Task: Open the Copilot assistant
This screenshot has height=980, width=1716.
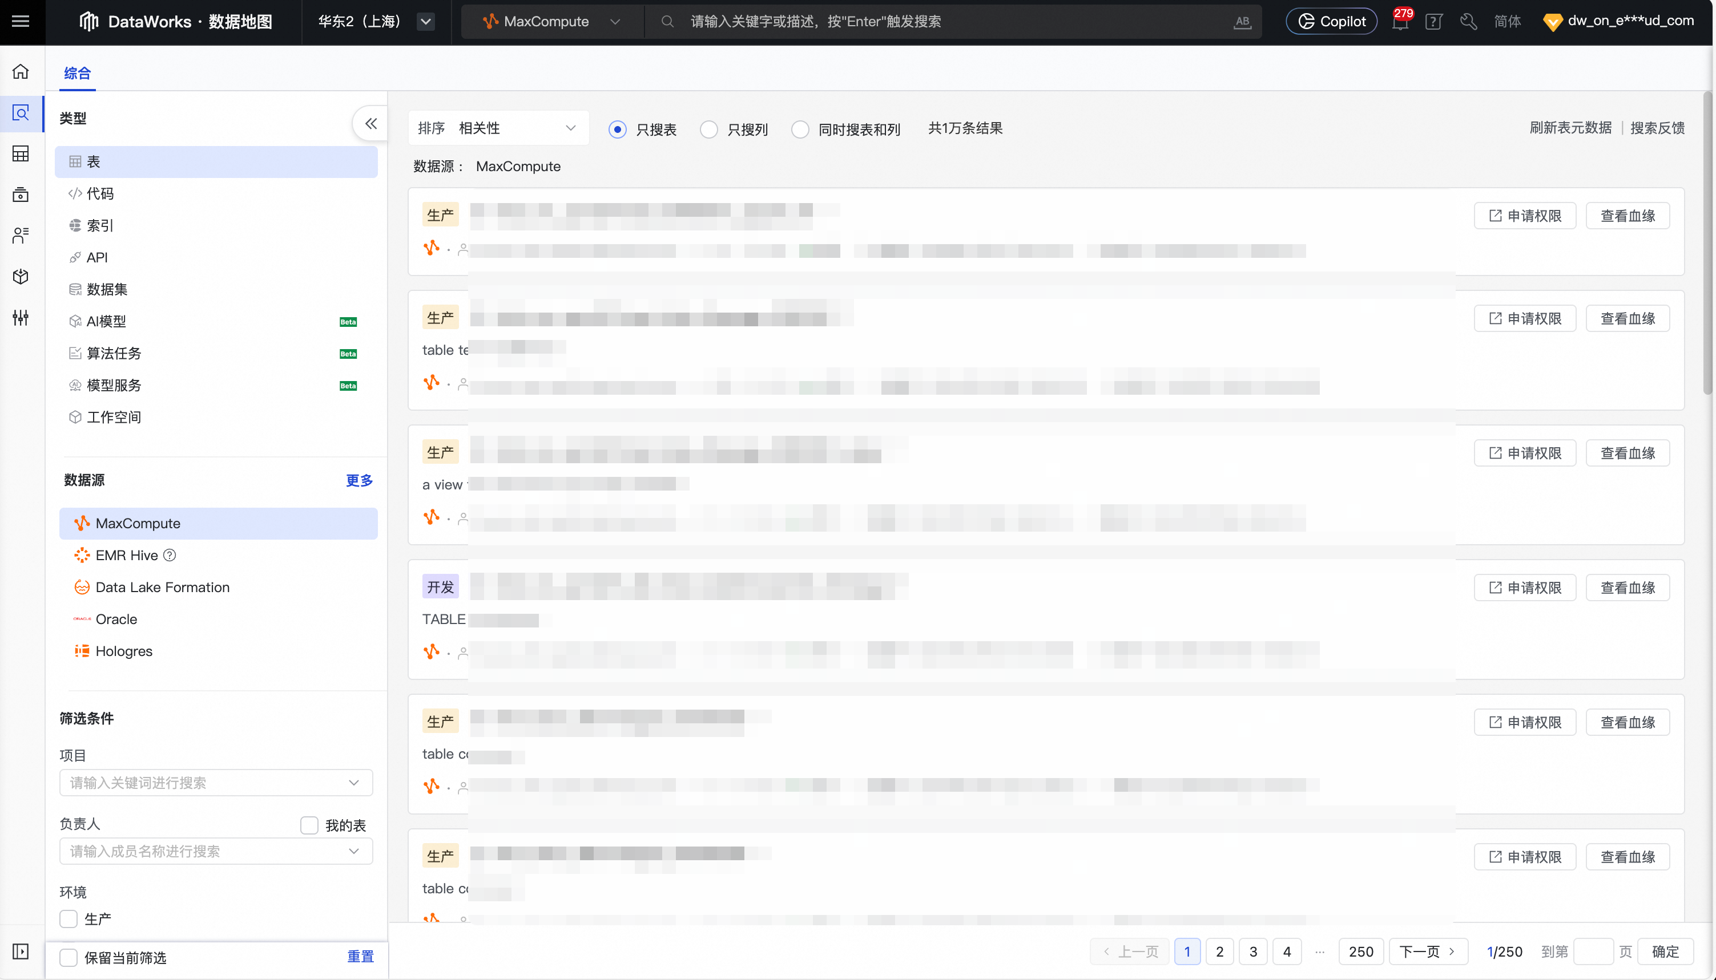Action: pyautogui.click(x=1331, y=22)
